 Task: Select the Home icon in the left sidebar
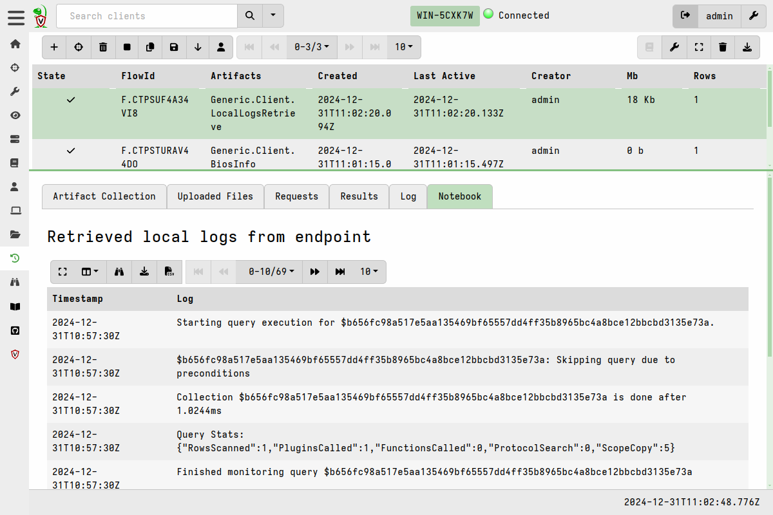coord(15,42)
